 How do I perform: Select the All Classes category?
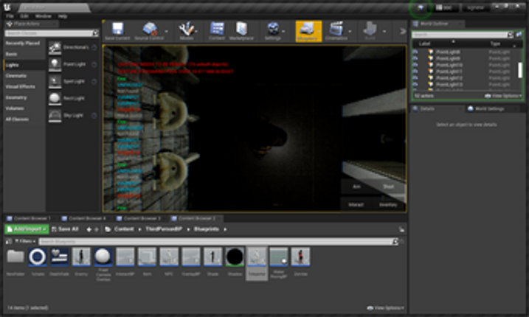(x=17, y=119)
